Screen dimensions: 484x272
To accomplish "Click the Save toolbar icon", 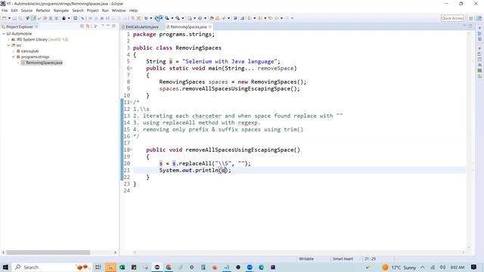I will [x=14, y=18].
